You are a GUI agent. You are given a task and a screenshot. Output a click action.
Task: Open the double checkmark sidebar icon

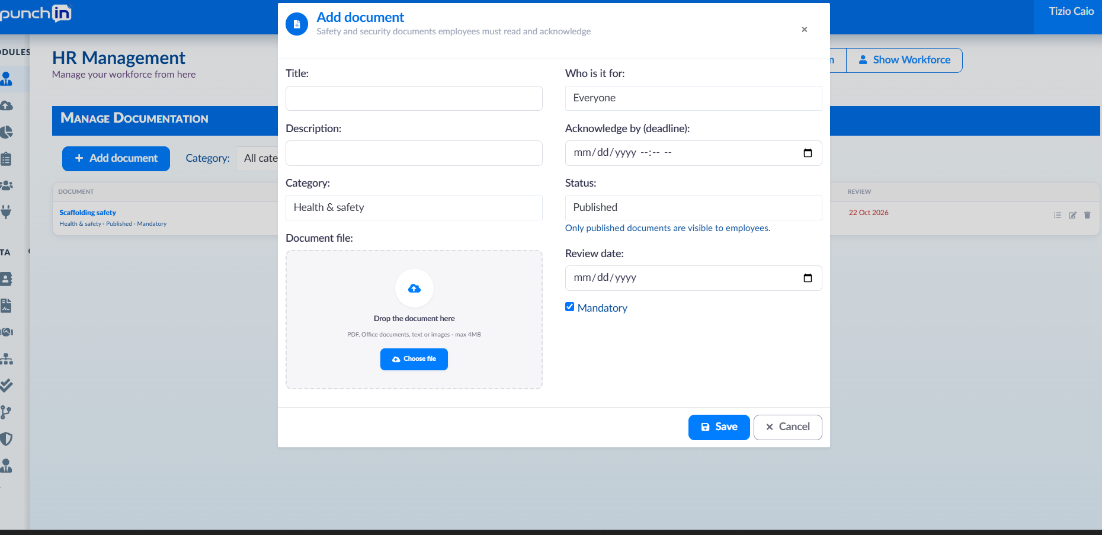click(7, 386)
